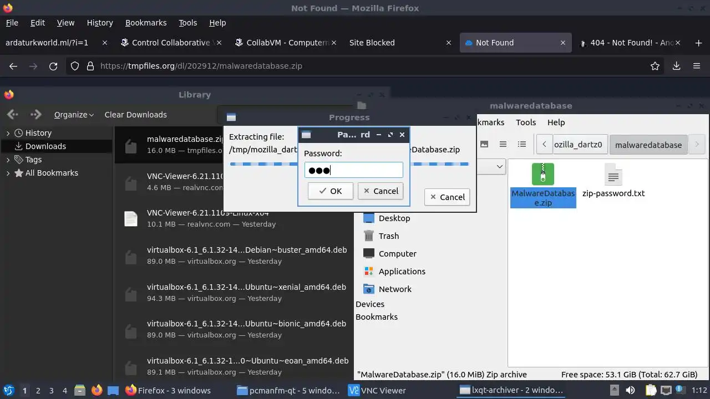Open Firefox Bookmarks menu
The width and height of the screenshot is (710, 399).
[146, 23]
